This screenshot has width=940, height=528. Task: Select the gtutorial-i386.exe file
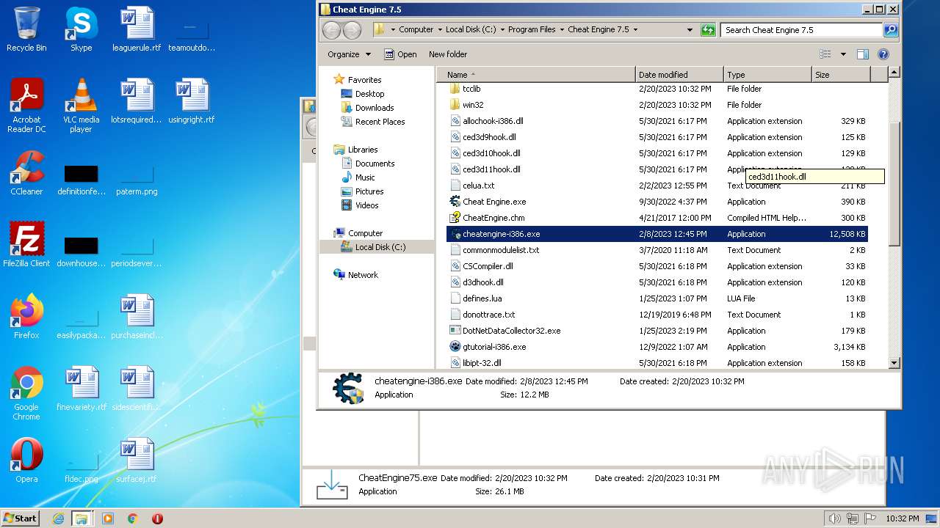pos(494,347)
